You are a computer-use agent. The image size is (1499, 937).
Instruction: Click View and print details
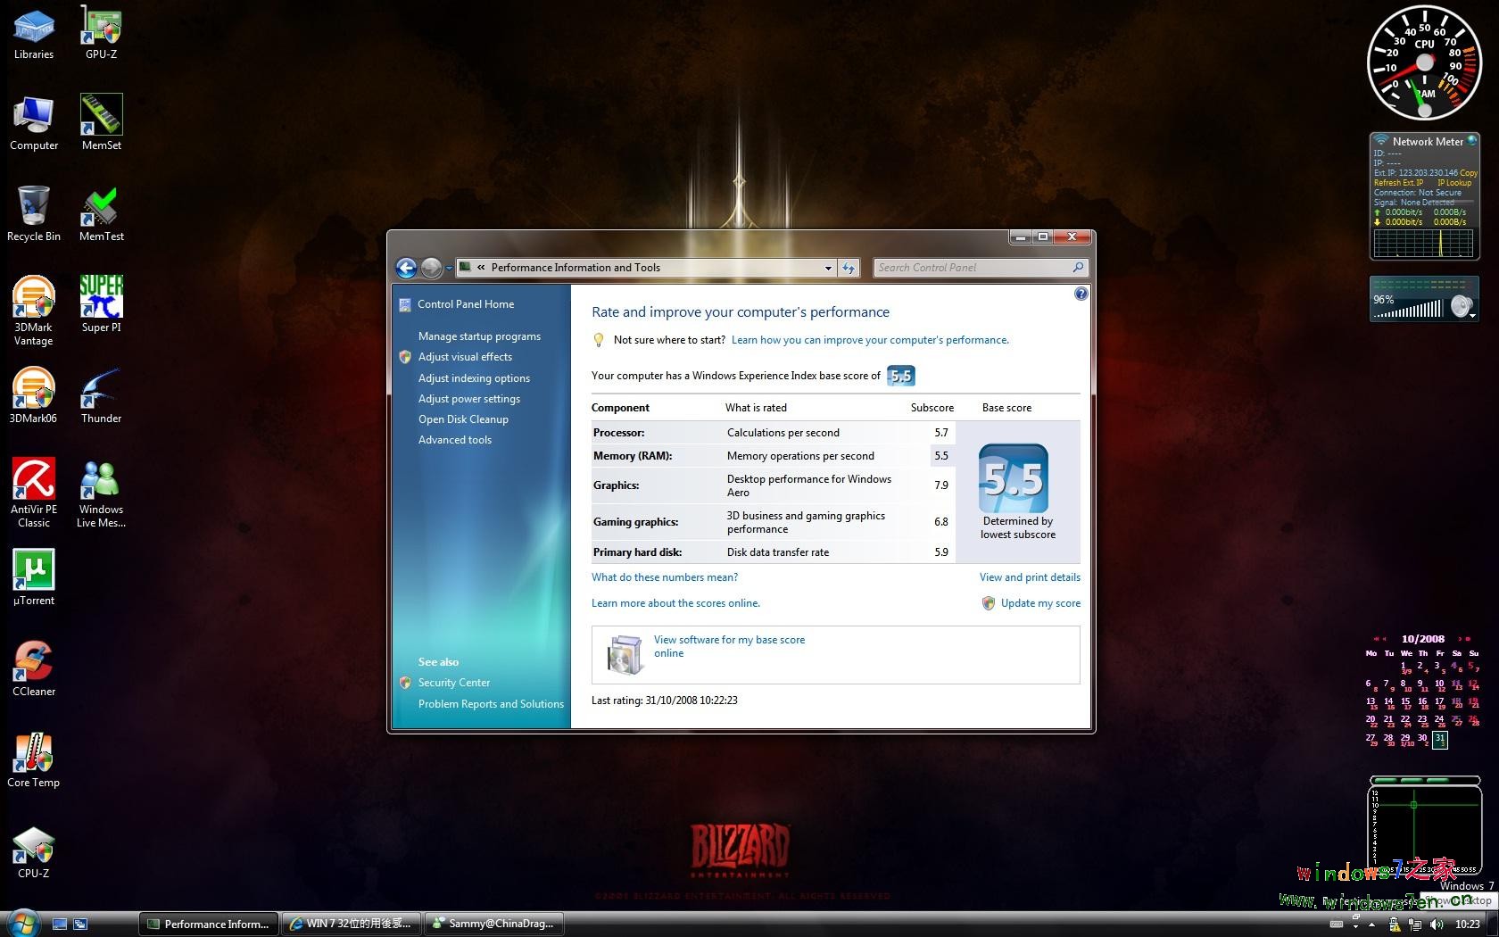point(1030,577)
